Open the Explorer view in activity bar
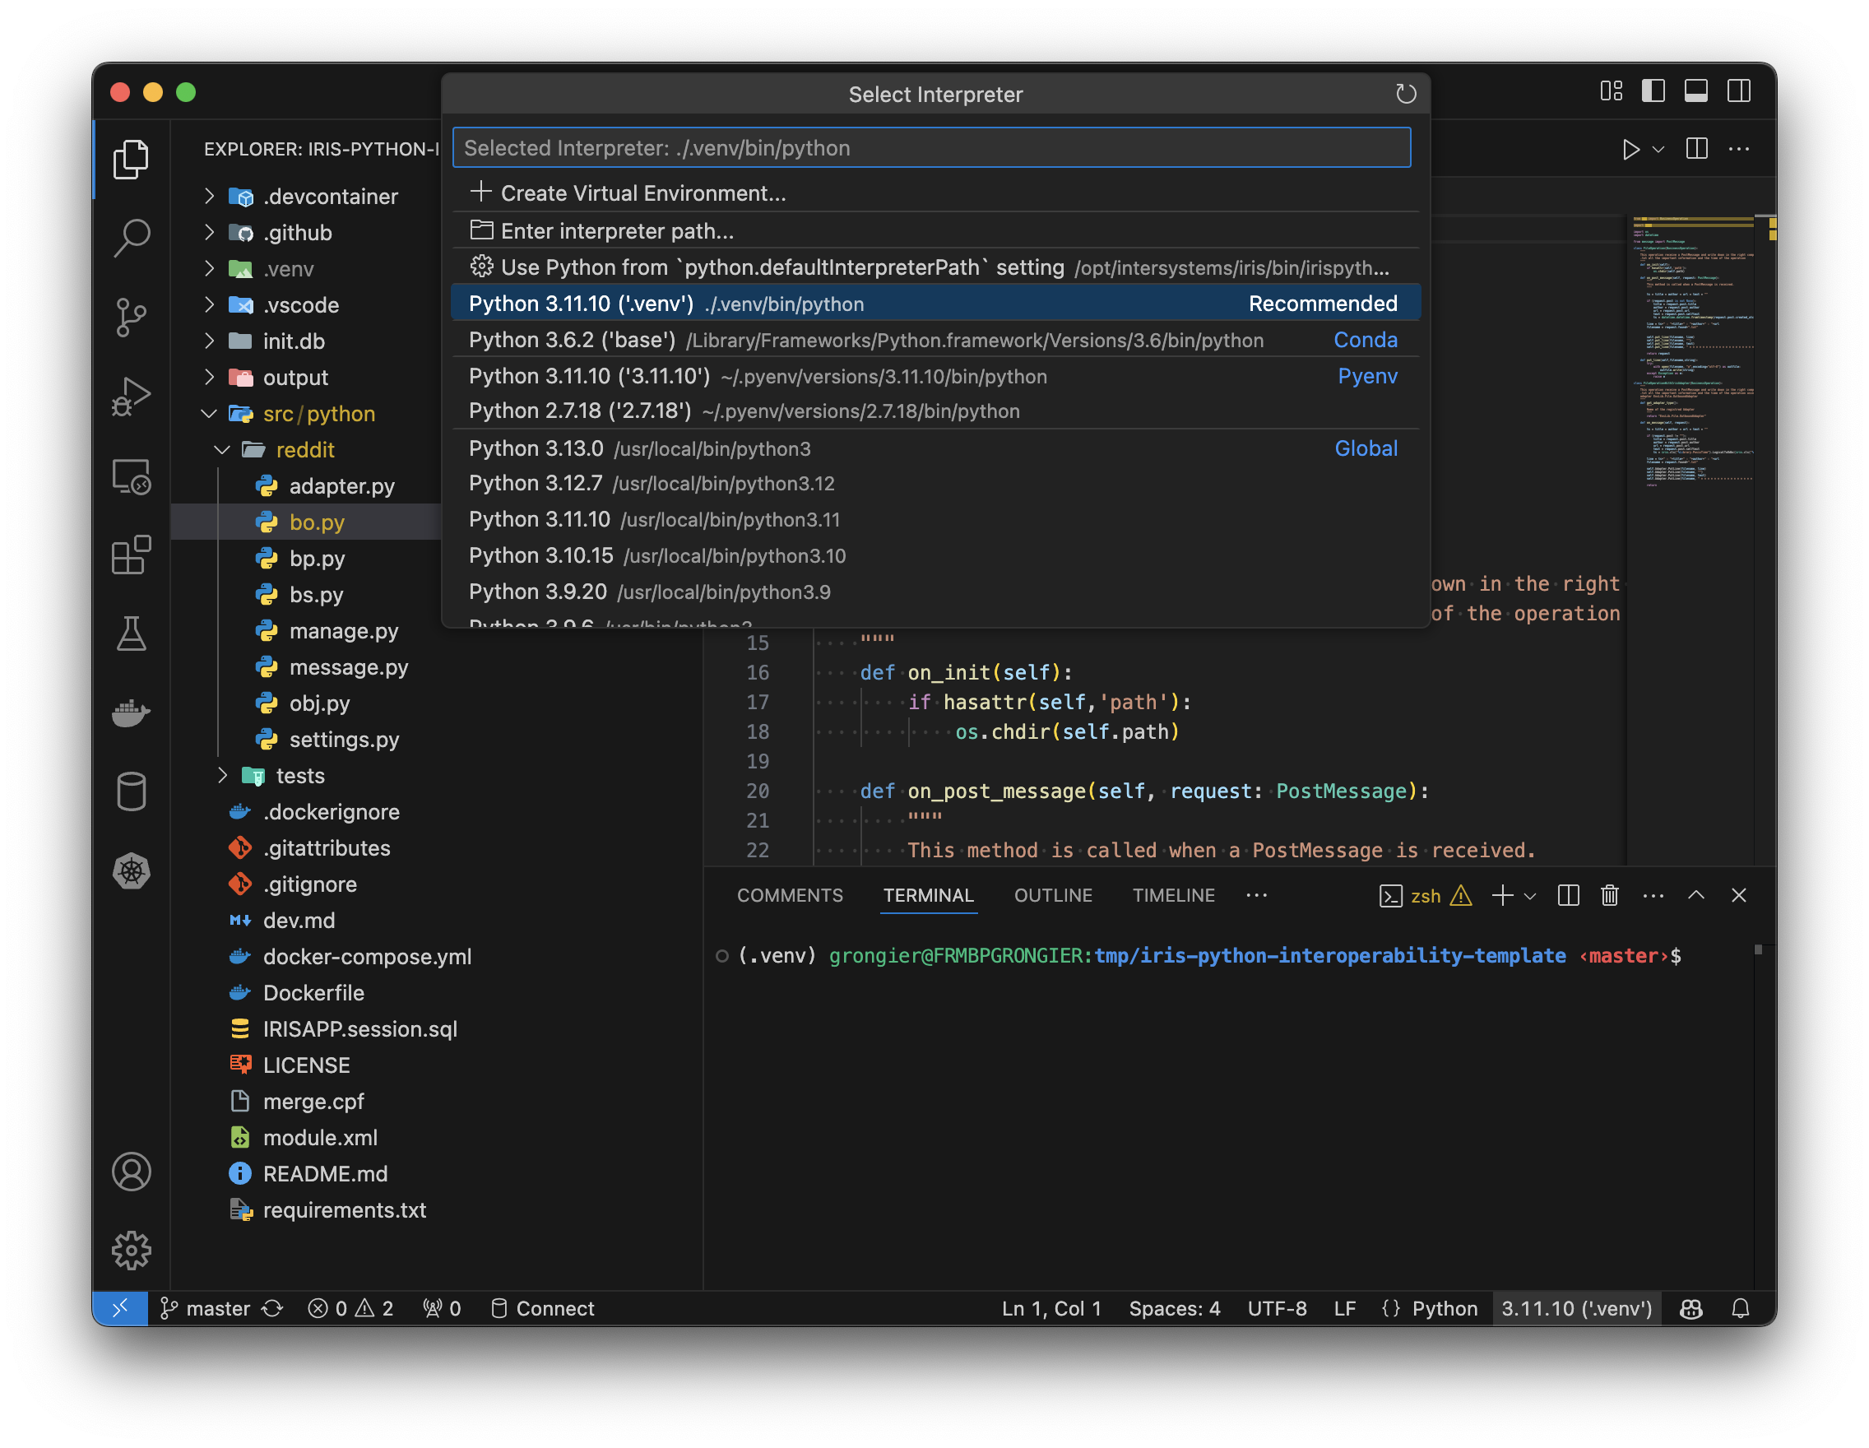Viewport: 1869px width, 1448px height. [131, 159]
